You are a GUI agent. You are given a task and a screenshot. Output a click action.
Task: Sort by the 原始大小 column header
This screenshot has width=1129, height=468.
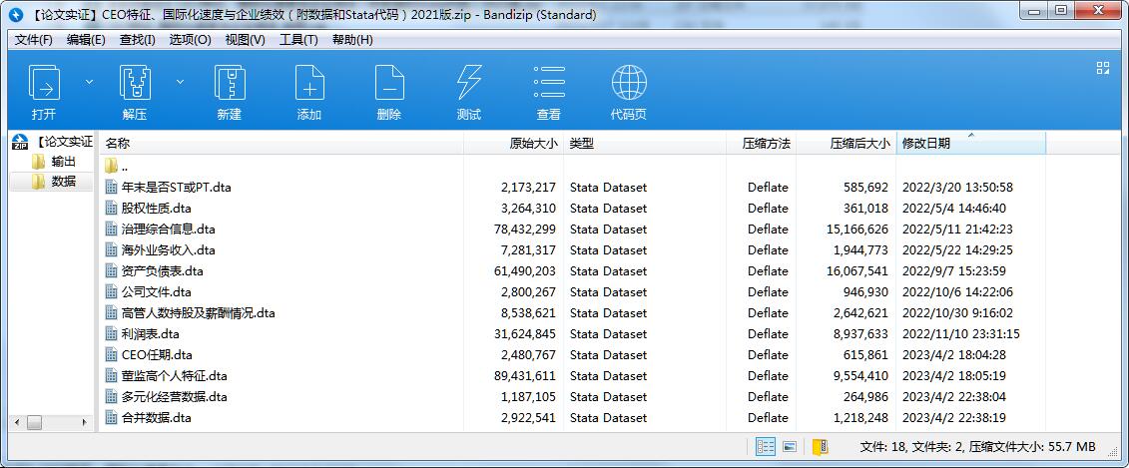[513, 144]
